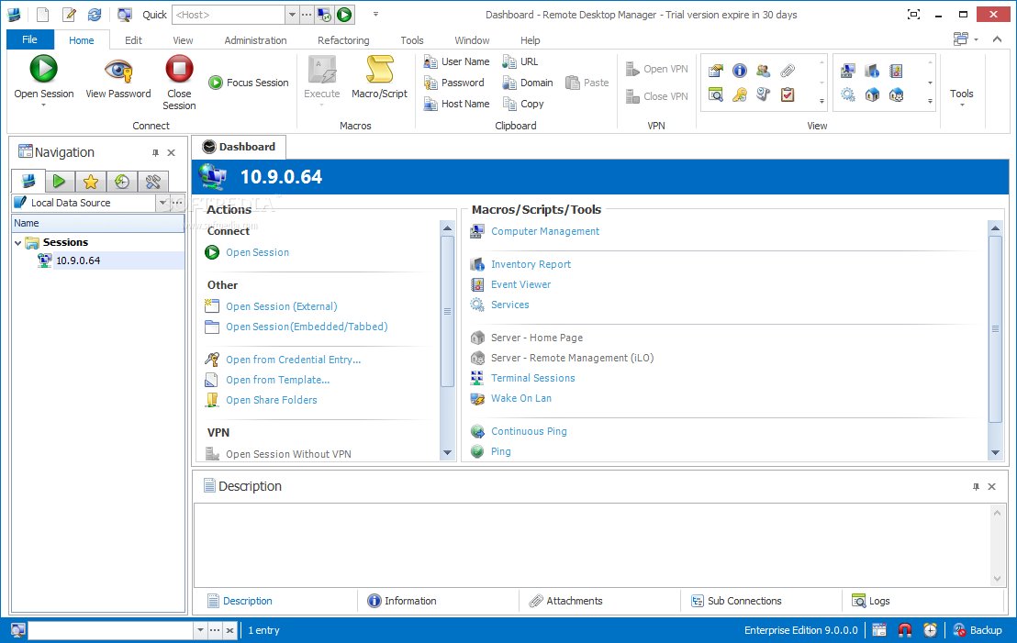Copy Domain to clipboard
The width and height of the screenshot is (1017, 643).
click(527, 83)
